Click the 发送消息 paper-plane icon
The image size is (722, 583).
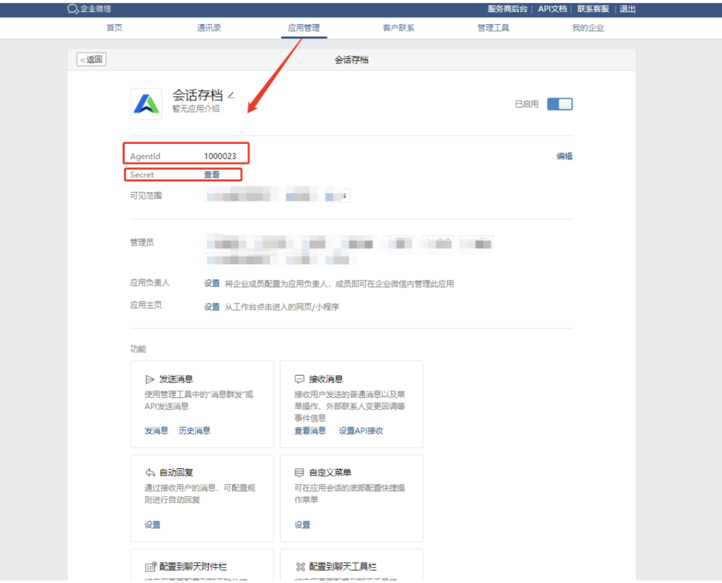(149, 380)
